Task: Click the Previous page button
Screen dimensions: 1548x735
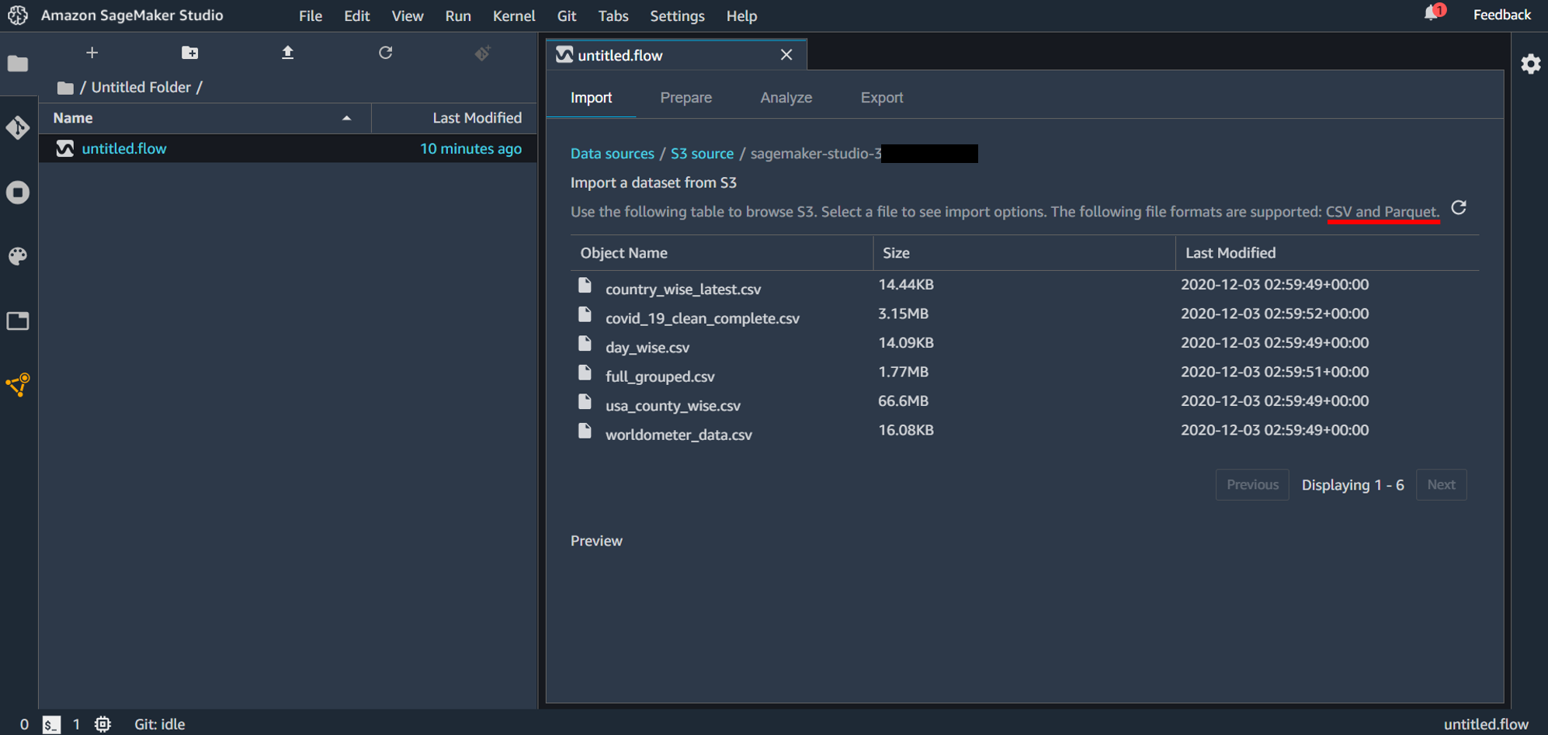Action: 1252,485
